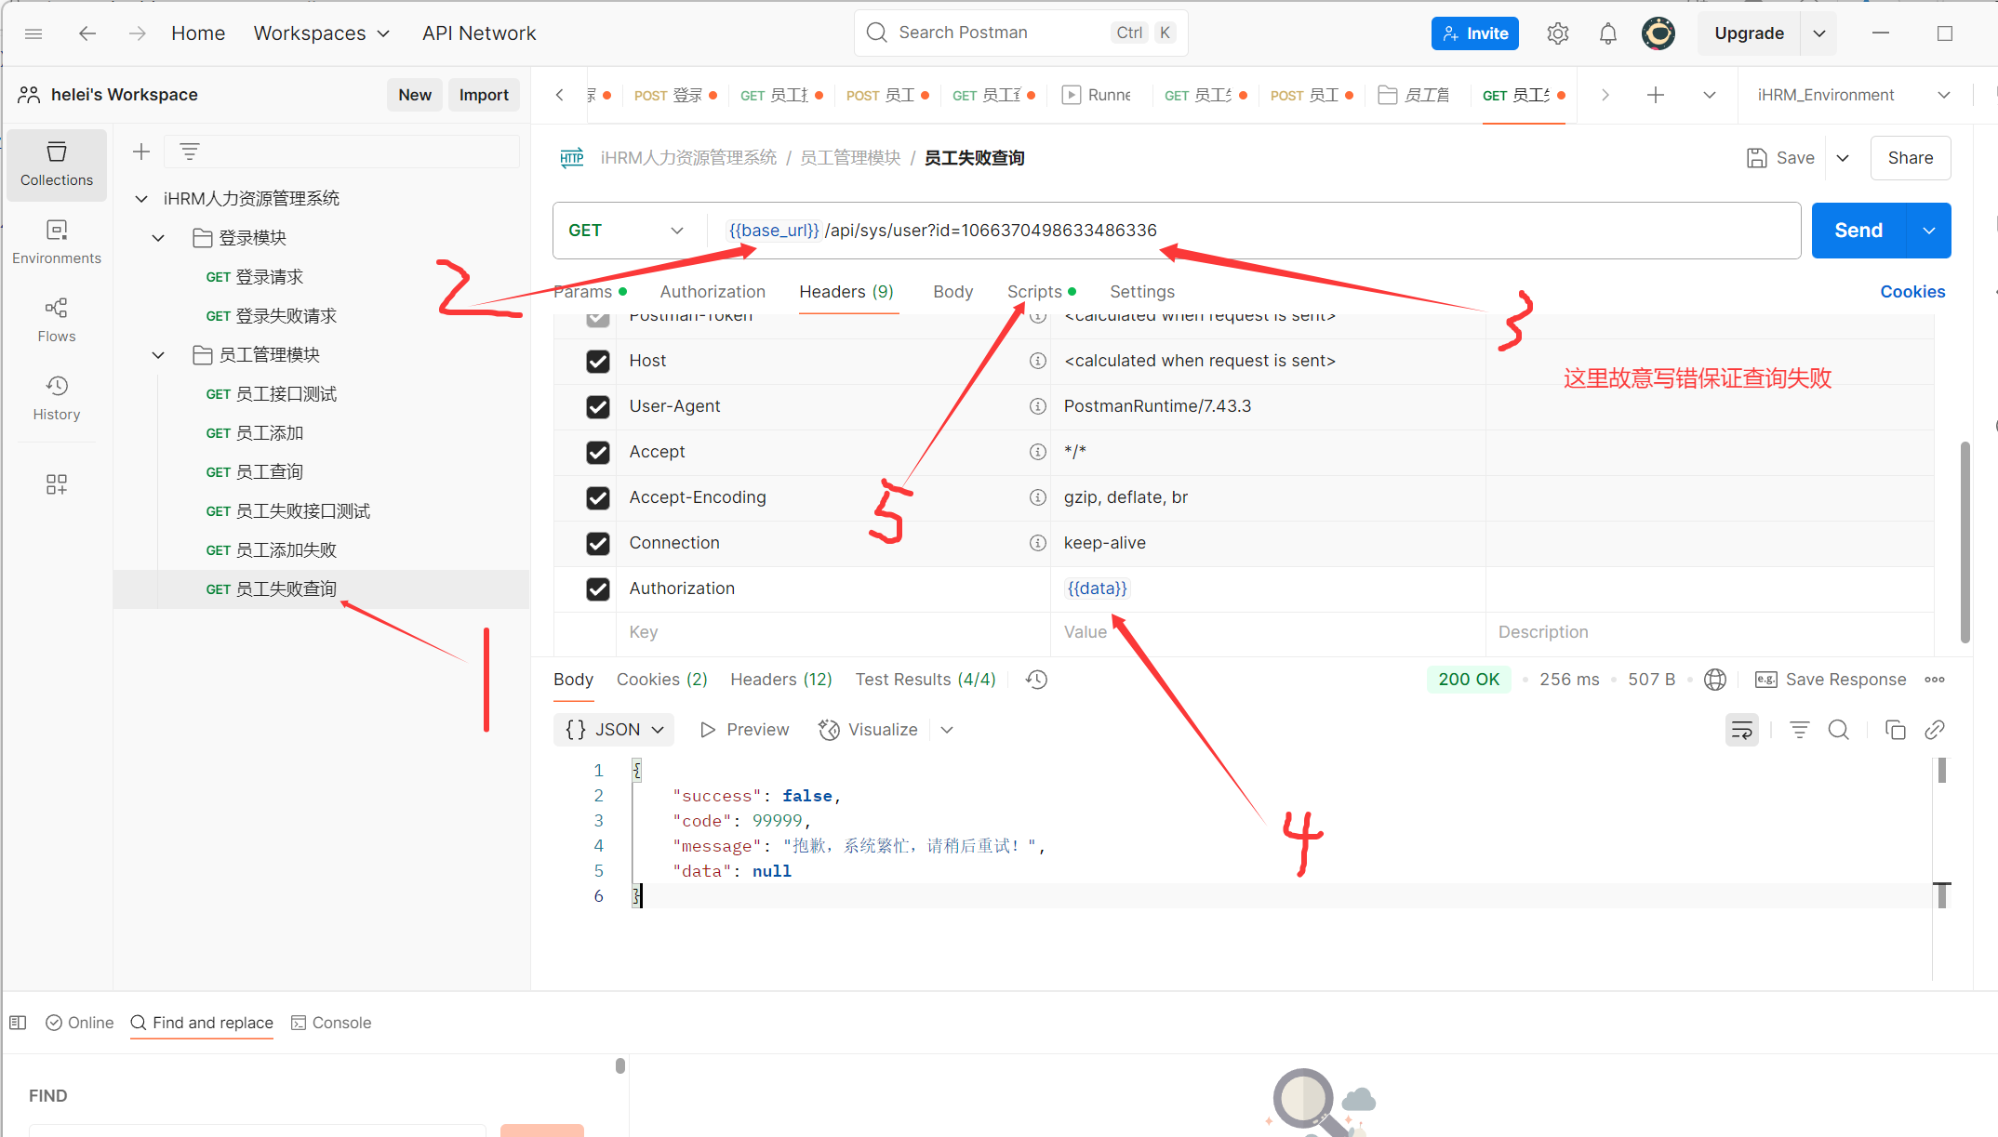
Task: Open the History sidebar panel
Action: pos(57,398)
